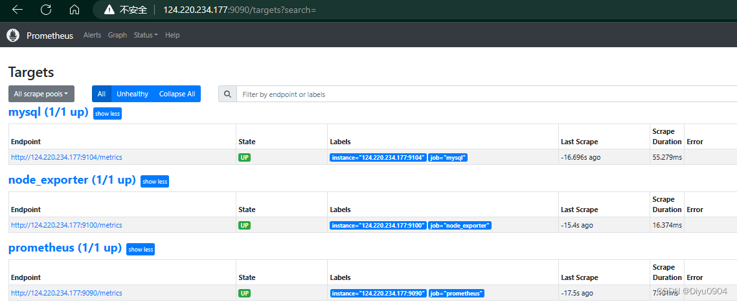Select the browser address bar URL

click(x=239, y=10)
